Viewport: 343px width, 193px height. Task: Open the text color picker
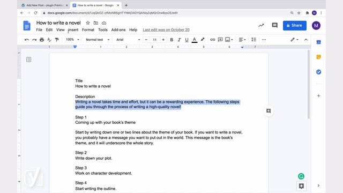(194, 40)
